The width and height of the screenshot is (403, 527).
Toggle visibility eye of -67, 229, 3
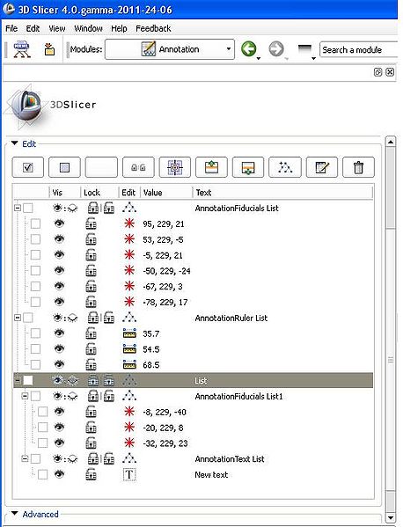point(59,286)
